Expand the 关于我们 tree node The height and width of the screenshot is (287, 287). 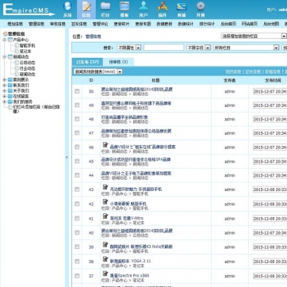tap(5, 90)
